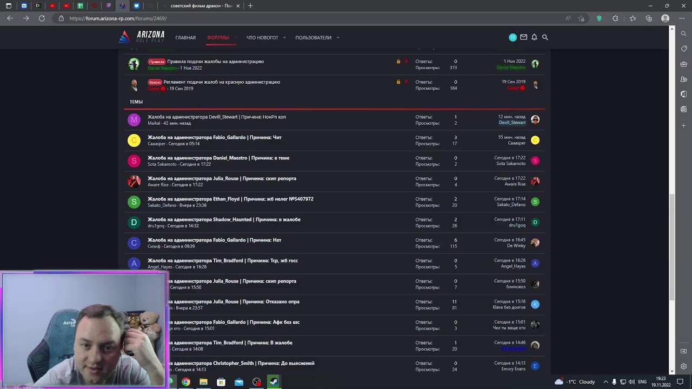692x389 pixels.
Task: Open Регламент подачи жалоб на красную администрацию
Action: (x=222, y=82)
